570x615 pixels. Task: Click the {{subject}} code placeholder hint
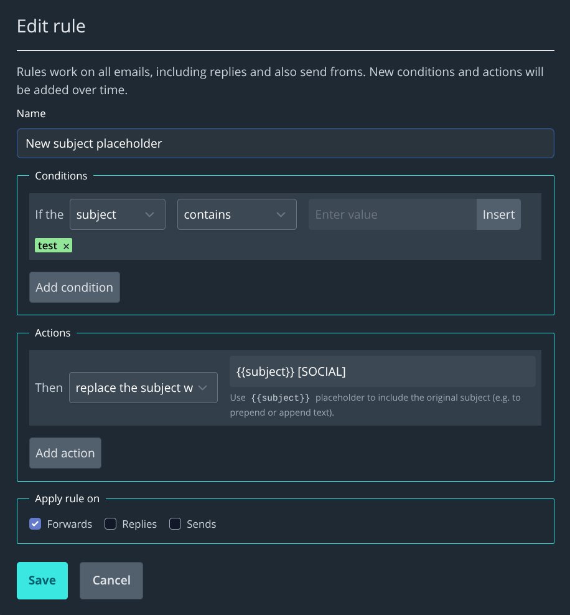pyautogui.click(x=281, y=398)
